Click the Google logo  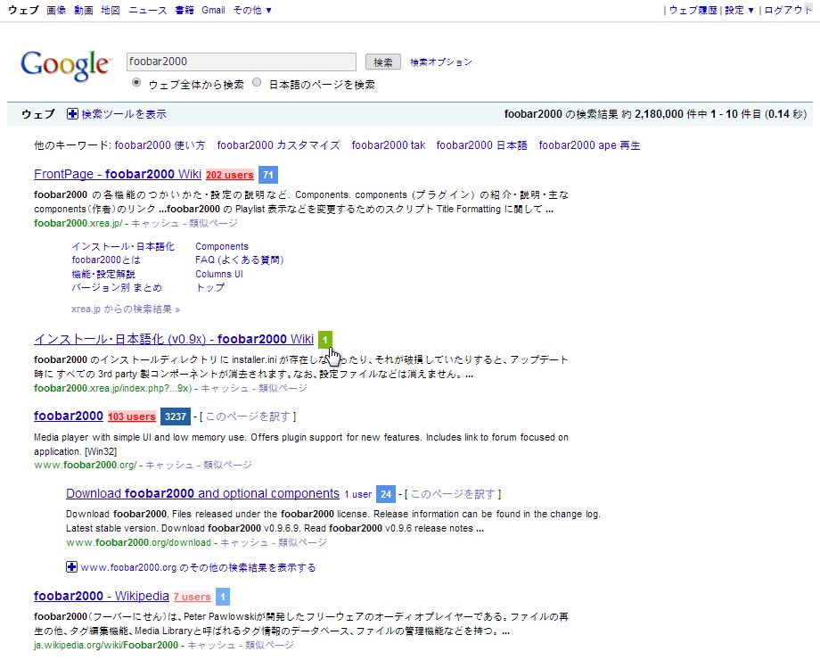click(65, 67)
